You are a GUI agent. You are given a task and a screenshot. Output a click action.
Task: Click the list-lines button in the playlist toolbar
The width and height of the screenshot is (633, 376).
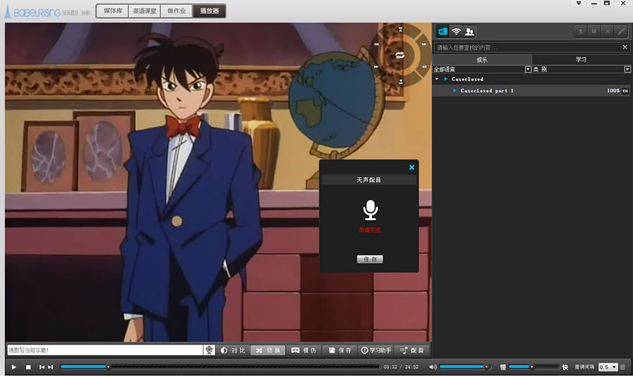tap(580, 31)
